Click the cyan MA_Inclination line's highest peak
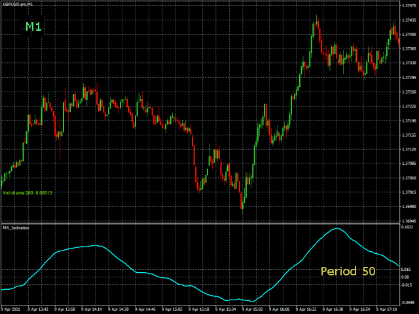Viewport: 419px width, 314px height. point(337,228)
